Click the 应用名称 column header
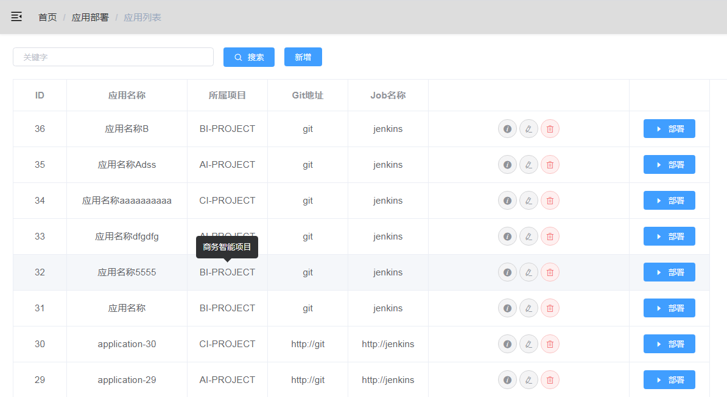The image size is (727, 397). pyautogui.click(x=127, y=95)
